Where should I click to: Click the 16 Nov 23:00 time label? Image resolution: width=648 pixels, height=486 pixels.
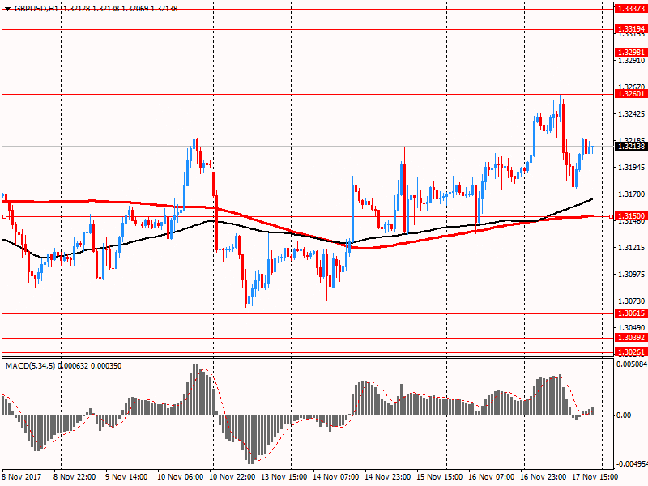click(x=543, y=477)
